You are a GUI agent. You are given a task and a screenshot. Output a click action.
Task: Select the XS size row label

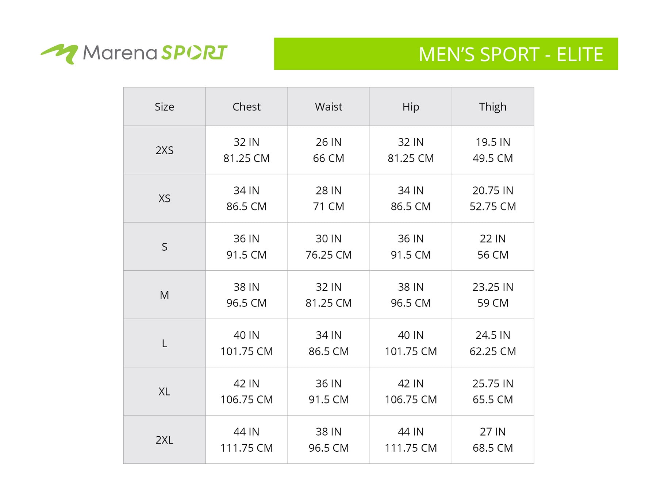coord(164,198)
